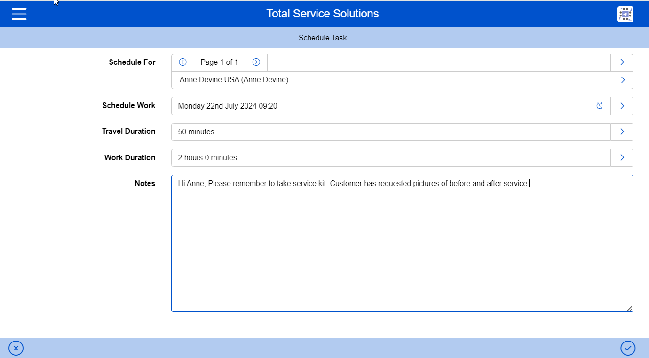649x358 pixels.
Task: Open Work Duration chevron
Action: 622,157
